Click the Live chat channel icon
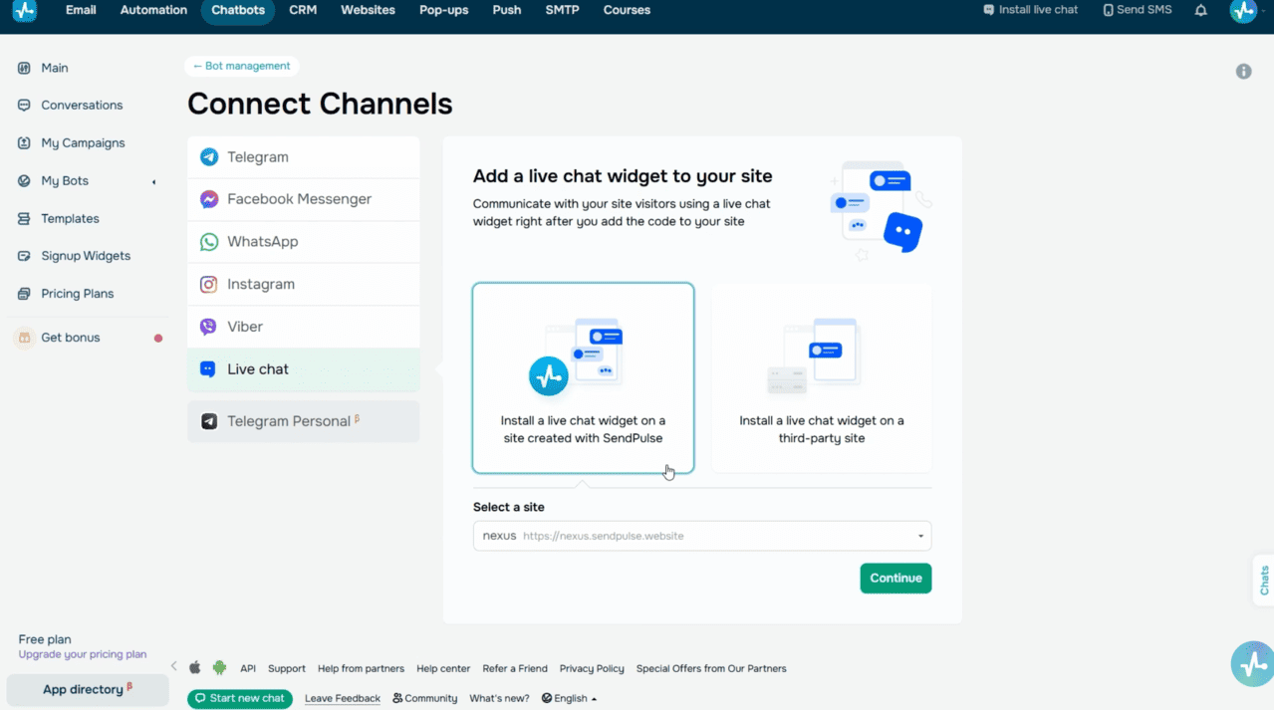This screenshot has width=1274, height=710. tap(208, 369)
